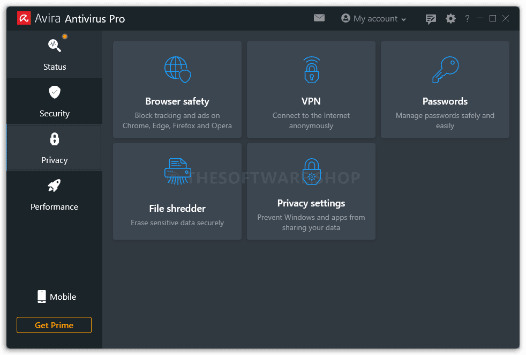
Task: Open the VPN card title
Action: pos(311,101)
